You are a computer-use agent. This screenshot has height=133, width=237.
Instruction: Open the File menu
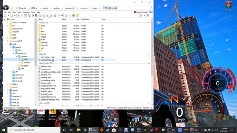[5, 12]
